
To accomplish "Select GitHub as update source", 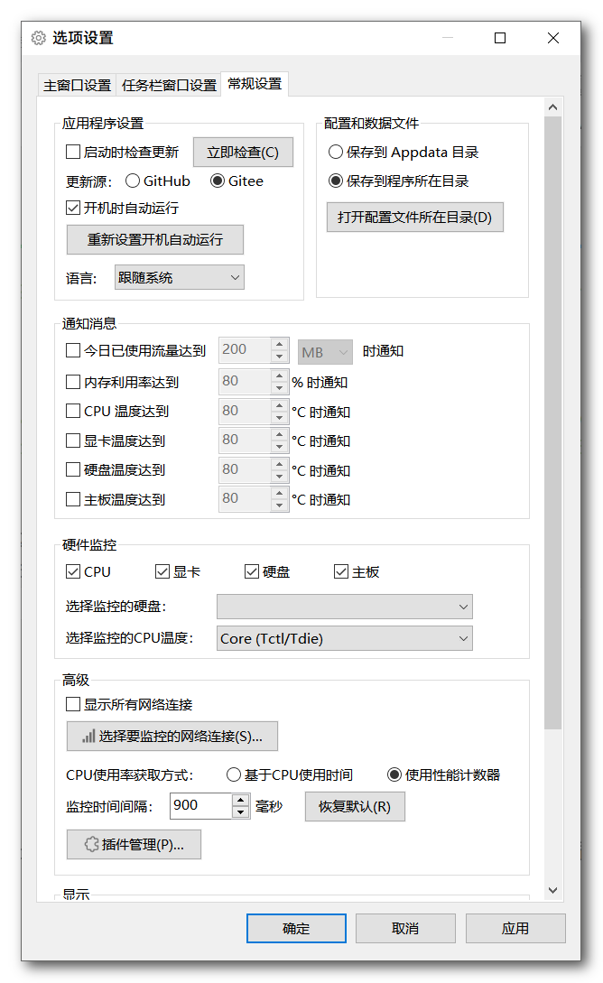I will coord(133,181).
